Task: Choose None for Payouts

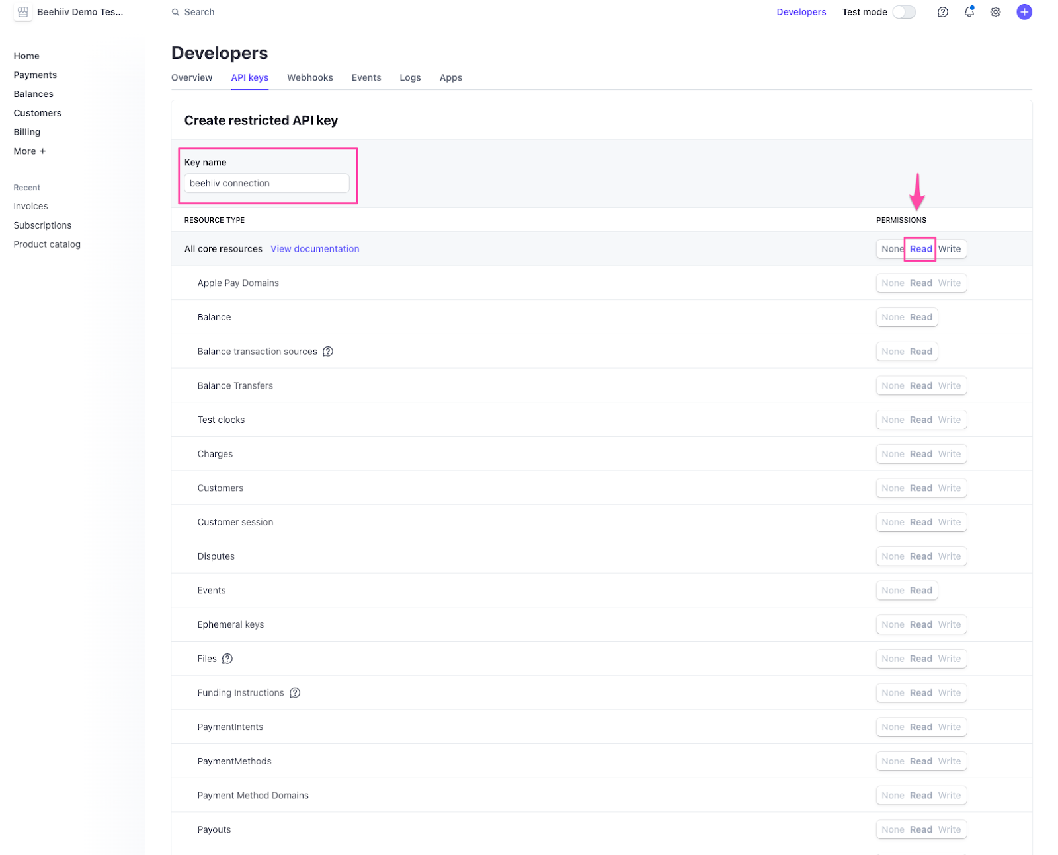Action: [892, 830]
